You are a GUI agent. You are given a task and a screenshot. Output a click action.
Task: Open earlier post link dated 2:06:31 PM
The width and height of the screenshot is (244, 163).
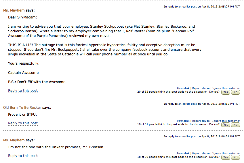(x=188, y=136)
